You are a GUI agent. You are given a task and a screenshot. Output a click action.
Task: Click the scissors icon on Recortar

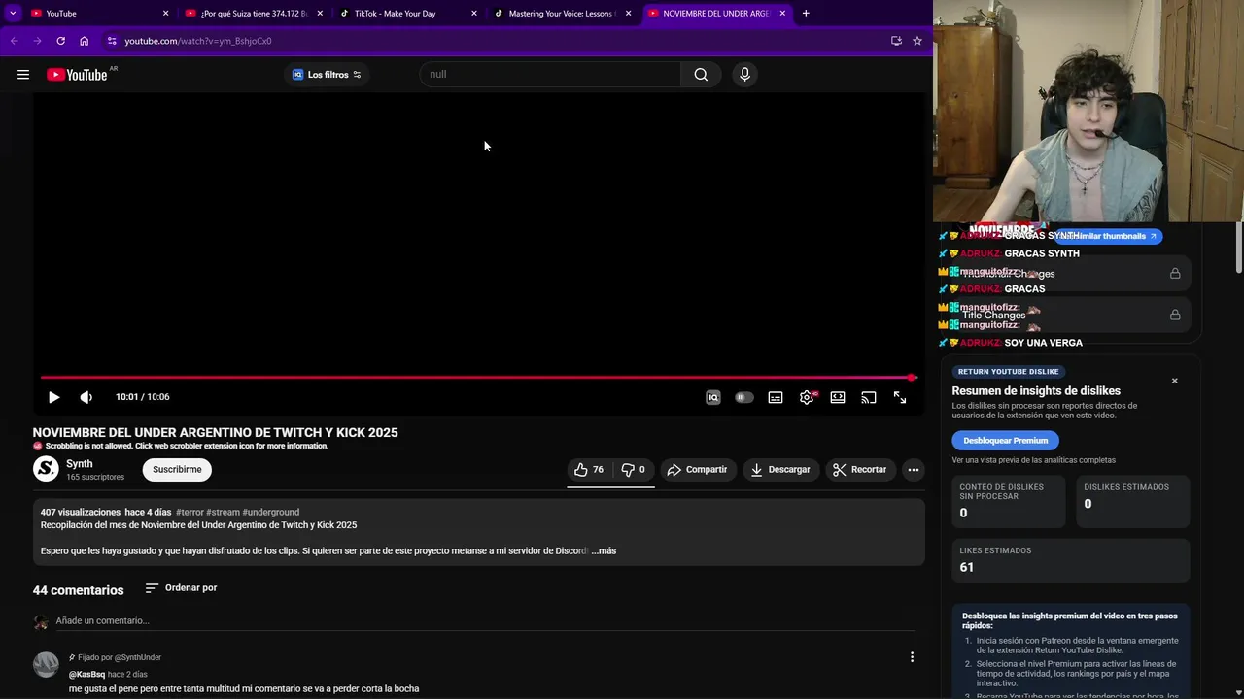click(840, 470)
